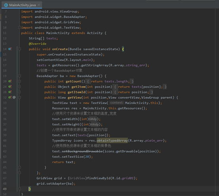Click the implements gutter icon beside getItemId

click(x=10, y=92)
